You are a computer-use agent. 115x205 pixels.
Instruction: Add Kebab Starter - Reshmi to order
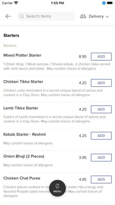pos(101,136)
